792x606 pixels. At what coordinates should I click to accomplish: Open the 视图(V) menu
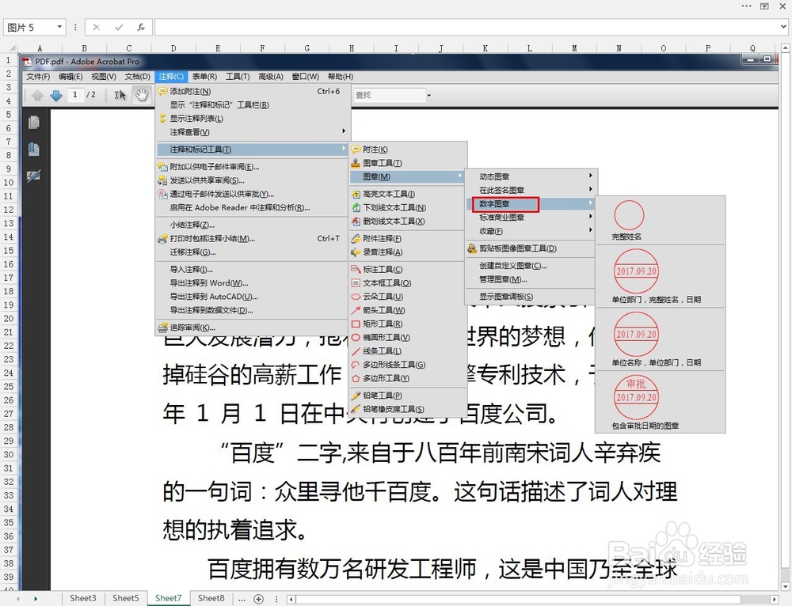[x=104, y=77]
